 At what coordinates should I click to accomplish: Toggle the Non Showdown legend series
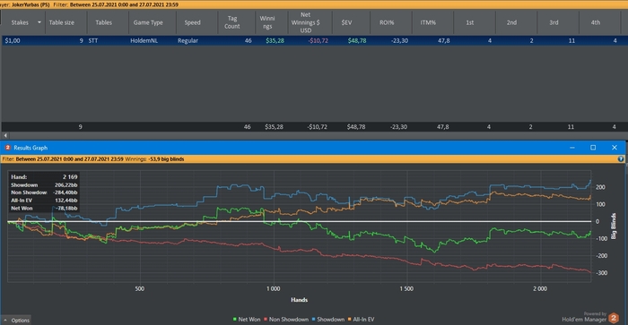click(286, 320)
